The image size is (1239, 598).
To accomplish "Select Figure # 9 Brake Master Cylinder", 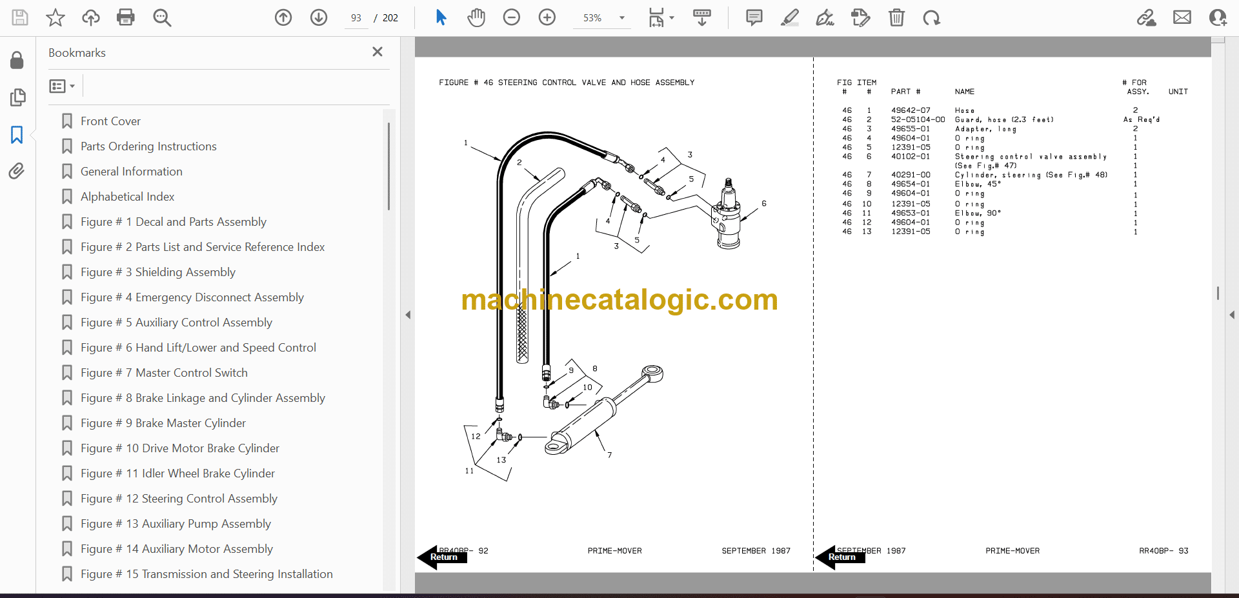I will tap(163, 423).
